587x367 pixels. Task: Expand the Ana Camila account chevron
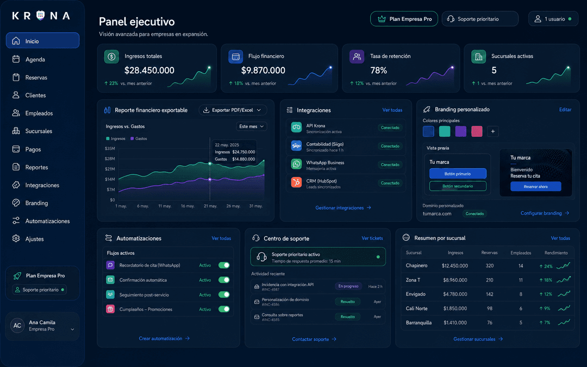(x=72, y=329)
